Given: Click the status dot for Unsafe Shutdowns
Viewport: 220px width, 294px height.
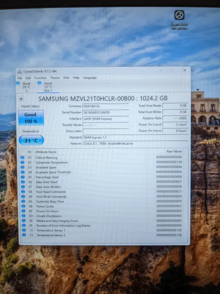Looking at the screenshot, I should 22,216.
